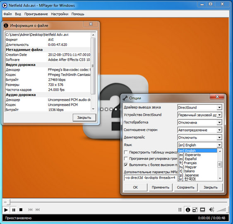Close the Опции dialog with X
This screenshot has height=224, width=233.
(217, 97)
